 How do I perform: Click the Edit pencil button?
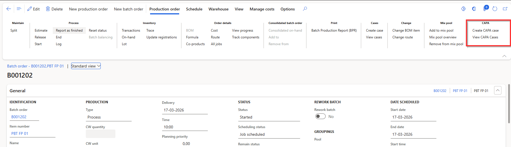click(x=34, y=9)
